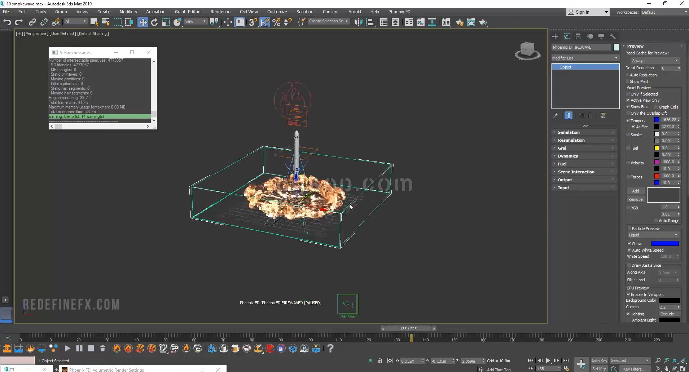Viewport: 689px width, 372px height.
Task: Switch to the Utilities command panel
Action: 613,36
